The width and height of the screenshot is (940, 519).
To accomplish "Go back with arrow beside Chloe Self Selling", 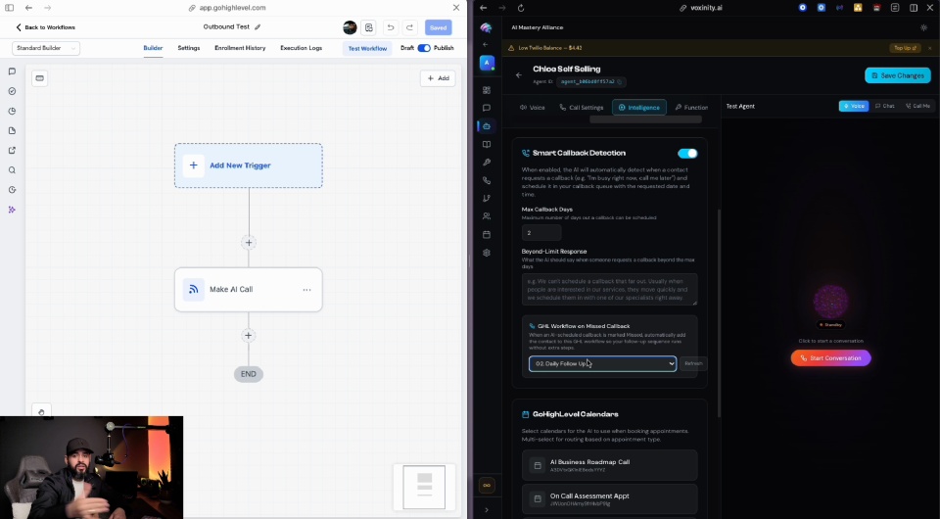I will click(x=519, y=75).
